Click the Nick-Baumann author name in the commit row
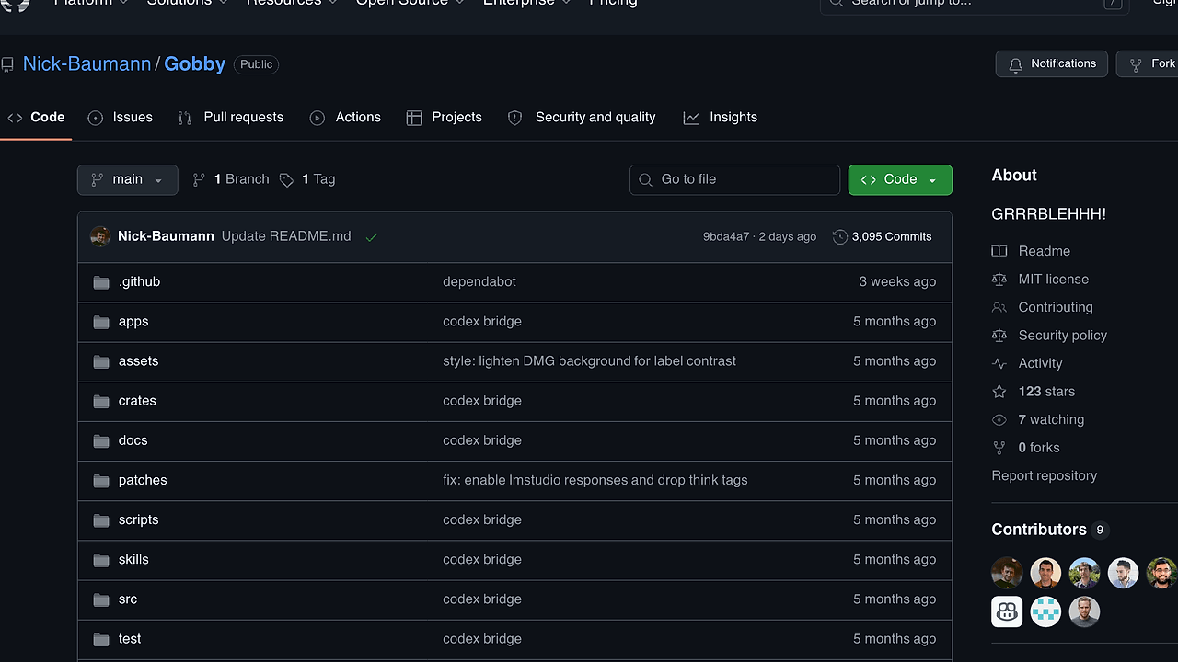 [166, 236]
